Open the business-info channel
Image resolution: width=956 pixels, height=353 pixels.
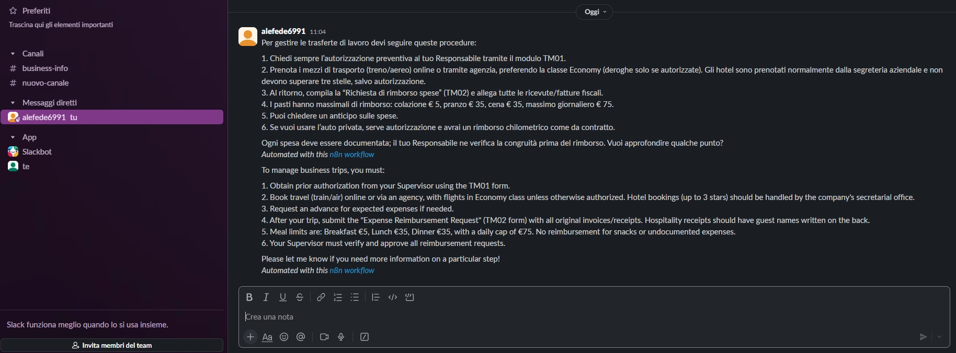(45, 68)
